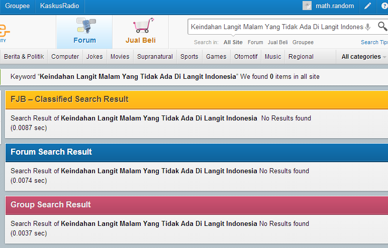Open the Regional category
388x248 pixels.
301,57
